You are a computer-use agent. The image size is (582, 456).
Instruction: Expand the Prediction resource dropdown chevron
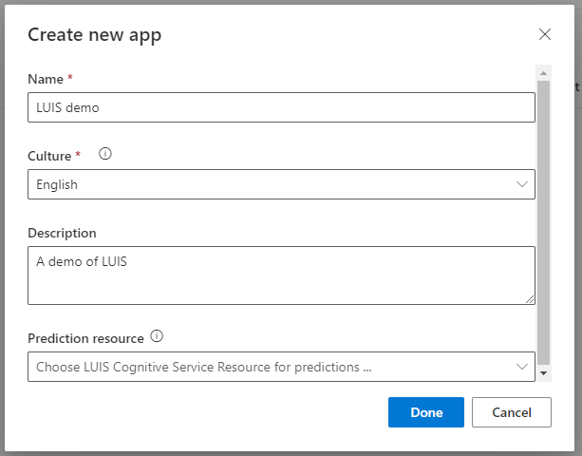(x=522, y=366)
